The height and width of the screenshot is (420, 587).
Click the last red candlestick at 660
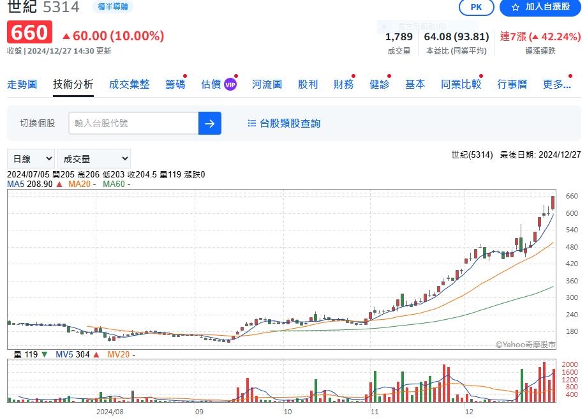(x=553, y=202)
